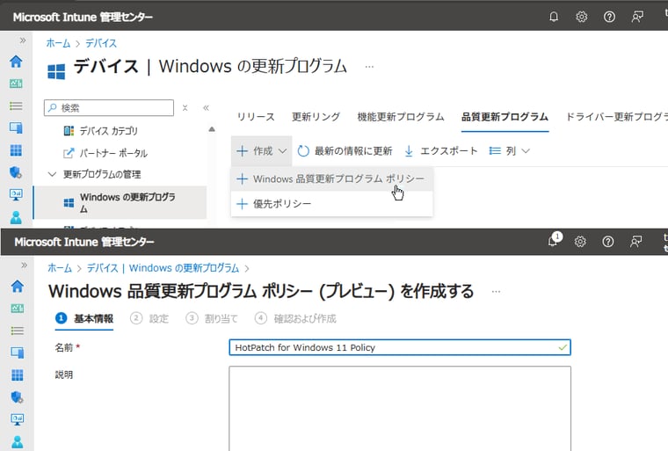
Task: Select wizard step 1 基本情報
Action: point(84,318)
